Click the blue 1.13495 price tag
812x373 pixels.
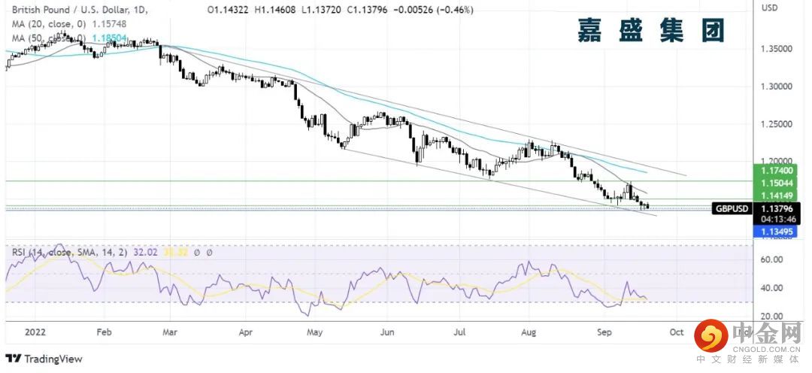coord(777,232)
